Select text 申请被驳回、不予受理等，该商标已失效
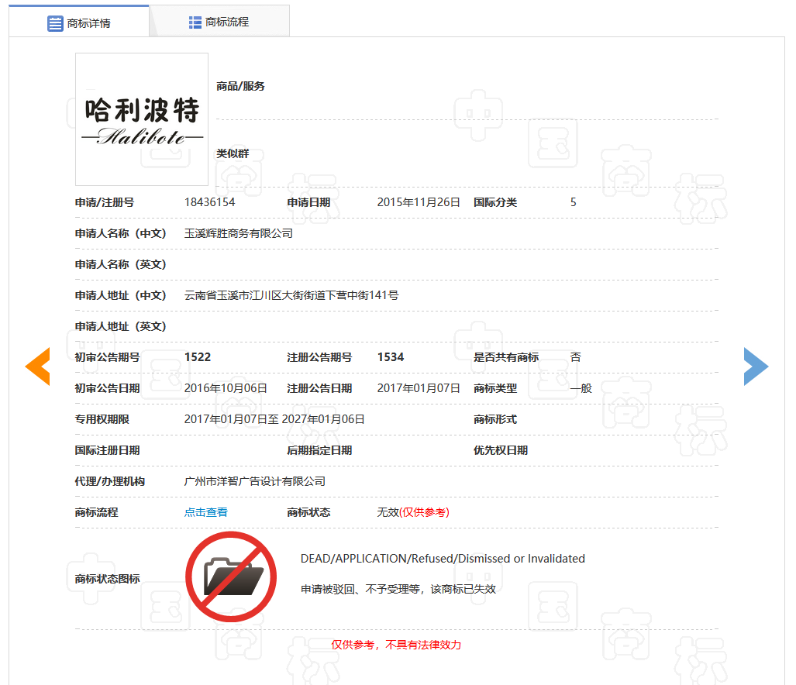The image size is (796, 685). pyautogui.click(x=398, y=589)
